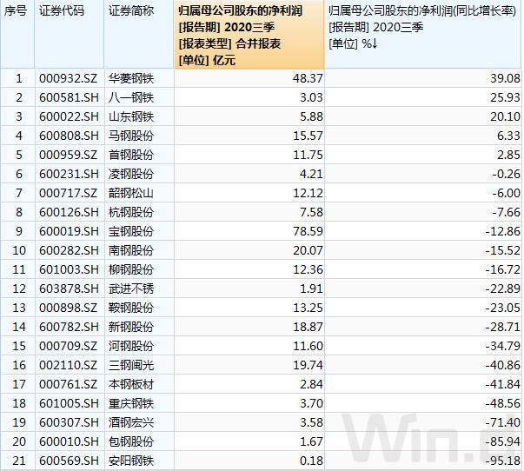
Task: Select code cell 600019.SH
Action: pyautogui.click(x=69, y=231)
